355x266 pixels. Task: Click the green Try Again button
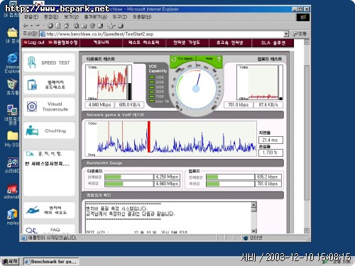click(x=183, y=59)
